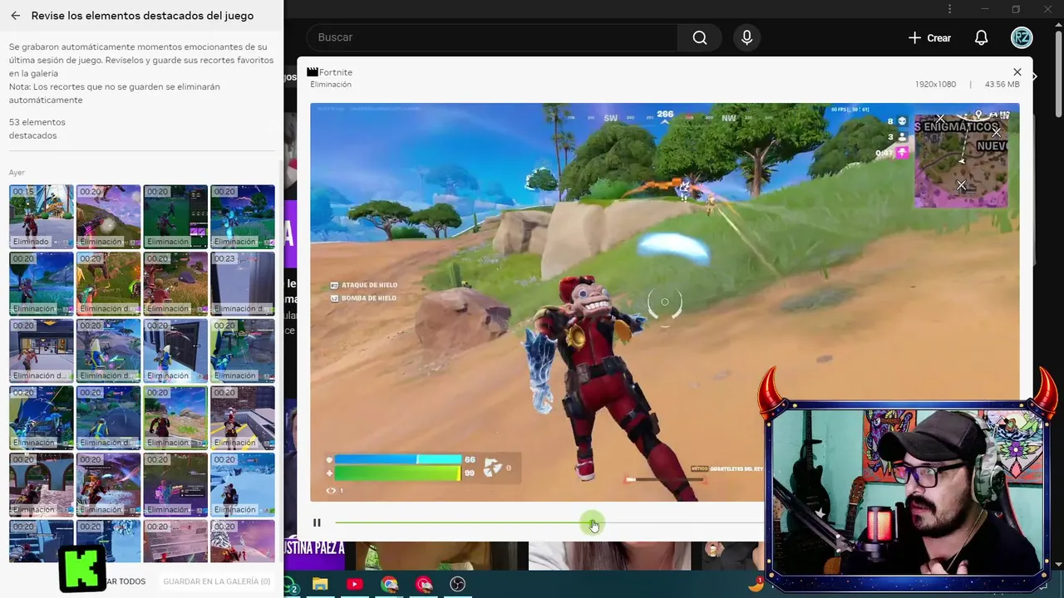Image resolution: width=1064 pixels, height=598 pixels.
Task: Open the three-dot menu in title bar
Action: point(950,9)
